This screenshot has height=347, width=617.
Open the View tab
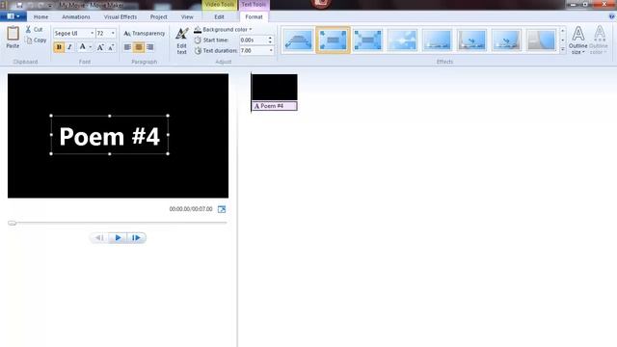coord(187,17)
